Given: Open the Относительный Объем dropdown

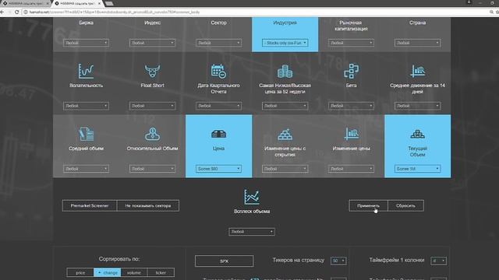Looking at the screenshot, I should [152, 169].
